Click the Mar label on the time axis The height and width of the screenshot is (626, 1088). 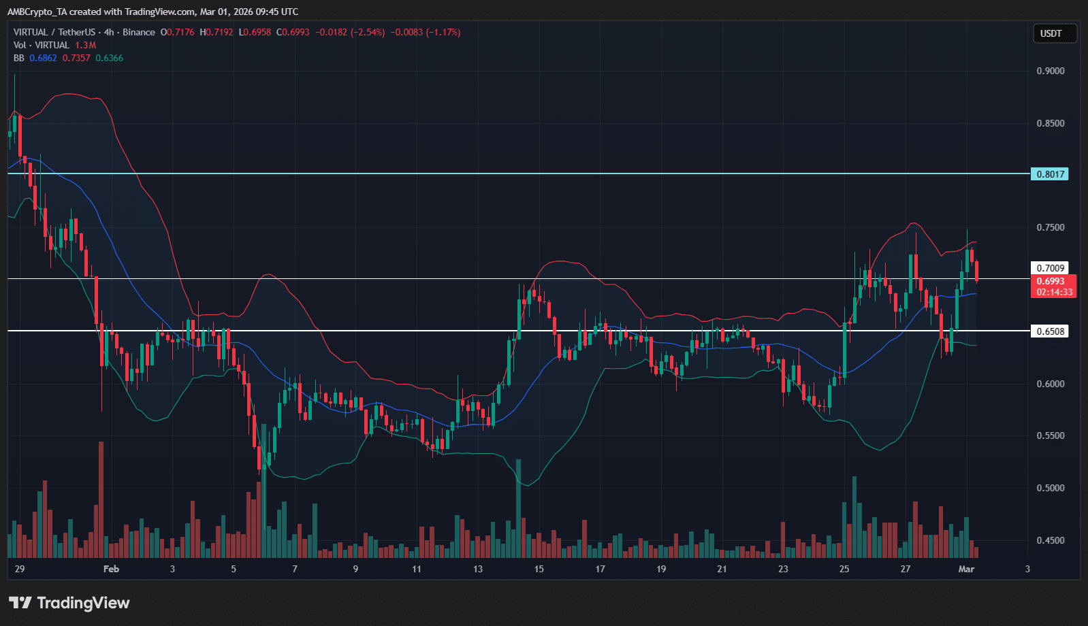click(x=966, y=569)
